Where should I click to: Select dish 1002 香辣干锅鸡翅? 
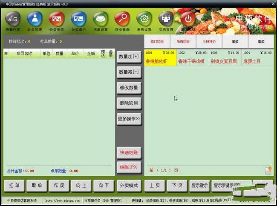point(193,58)
